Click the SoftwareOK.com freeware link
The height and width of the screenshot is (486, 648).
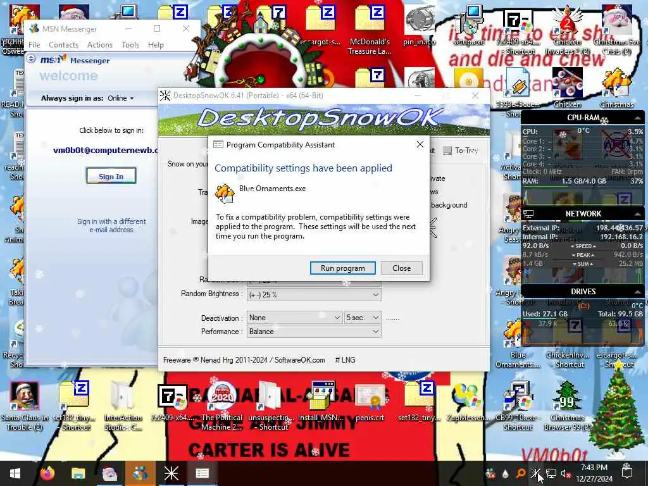(x=299, y=360)
